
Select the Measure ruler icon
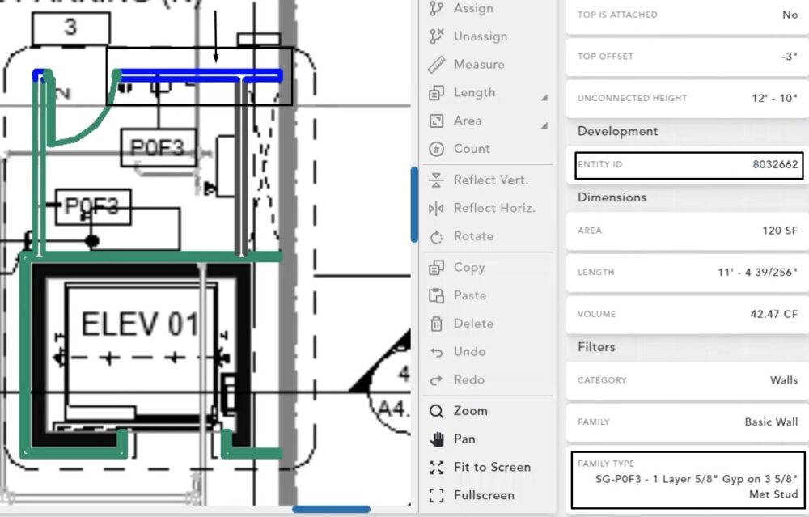(437, 65)
